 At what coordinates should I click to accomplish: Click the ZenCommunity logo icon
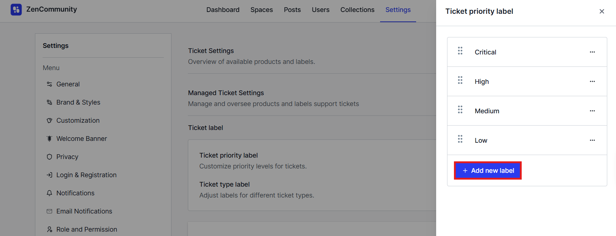[x=16, y=10]
